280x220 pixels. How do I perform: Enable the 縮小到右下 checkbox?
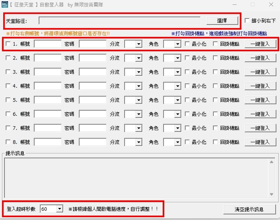247,20
